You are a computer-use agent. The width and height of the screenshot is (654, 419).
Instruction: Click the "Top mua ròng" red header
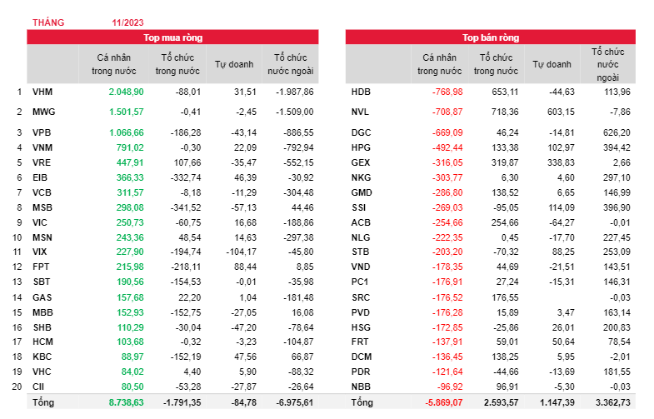(x=172, y=37)
